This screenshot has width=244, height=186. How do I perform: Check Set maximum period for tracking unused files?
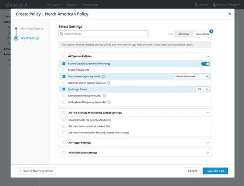pyautogui.click(x=64, y=133)
